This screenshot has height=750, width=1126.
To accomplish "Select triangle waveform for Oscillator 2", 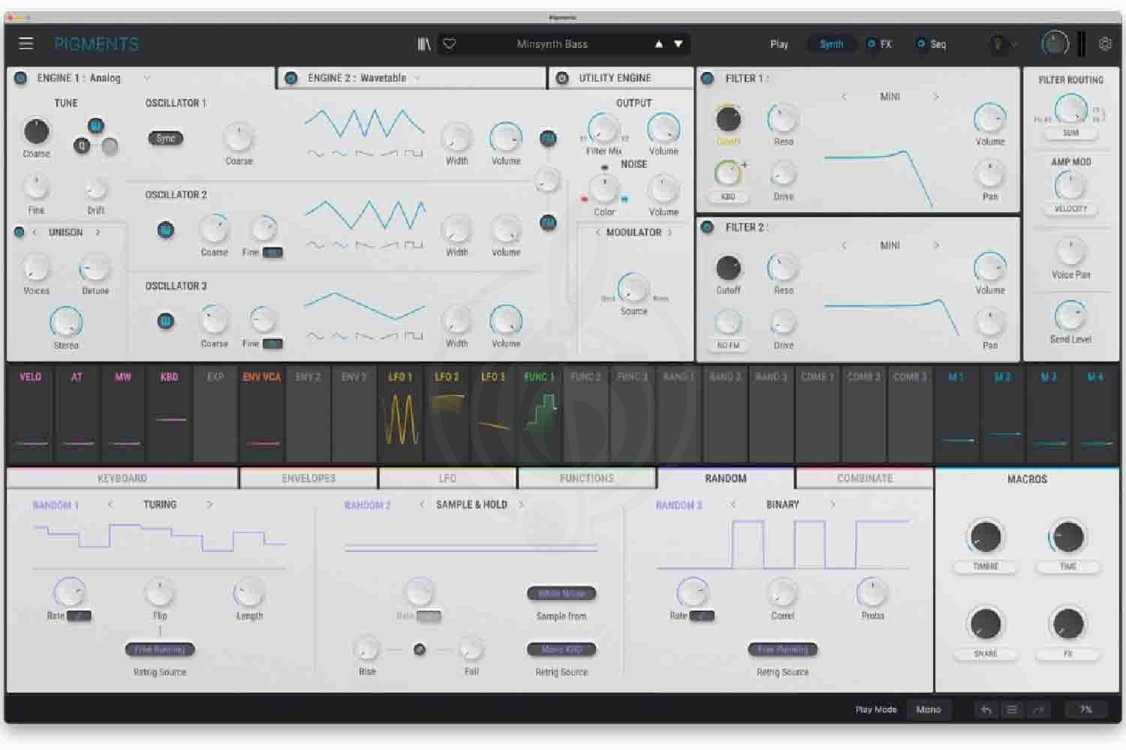I will tap(340, 244).
